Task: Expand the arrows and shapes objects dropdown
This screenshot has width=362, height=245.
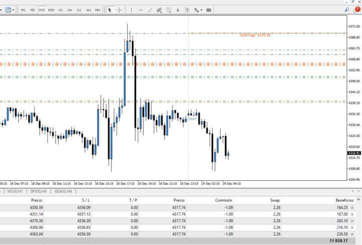Action: (x=198, y=10)
